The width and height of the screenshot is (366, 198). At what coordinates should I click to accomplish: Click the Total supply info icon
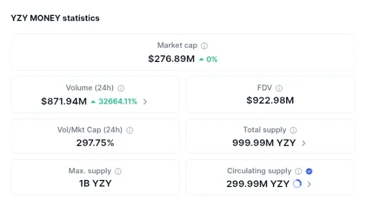tap(293, 131)
